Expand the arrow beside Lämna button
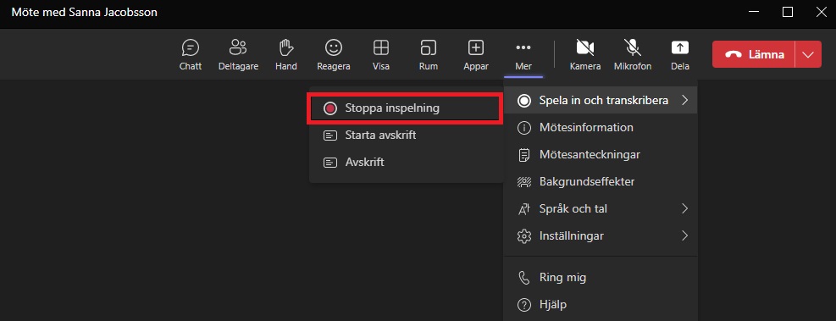836x321 pixels. 808,54
